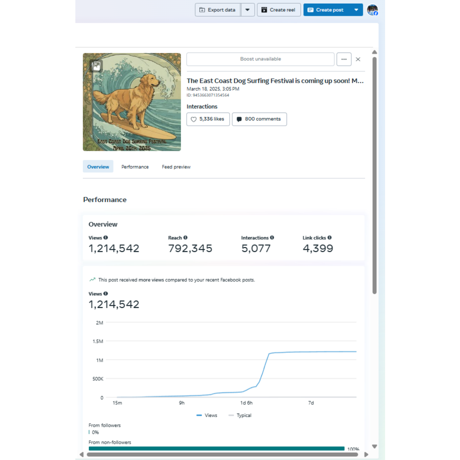Viewport: 460px width, 460px height.
Task: Click the Export data button
Action: click(218, 10)
